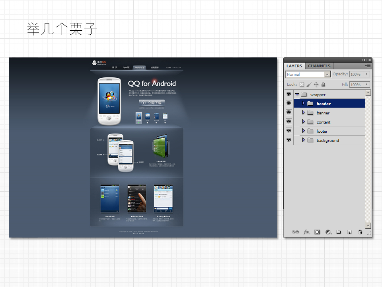Switch to the Channels tab

tap(319, 66)
